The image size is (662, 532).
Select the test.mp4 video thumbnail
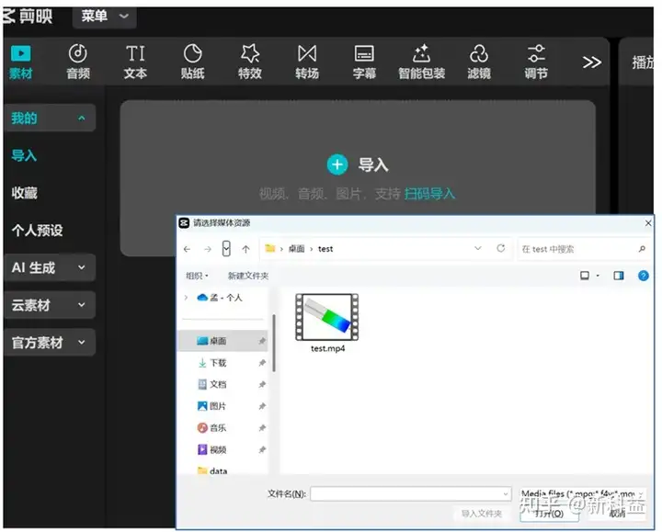click(327, 317)
